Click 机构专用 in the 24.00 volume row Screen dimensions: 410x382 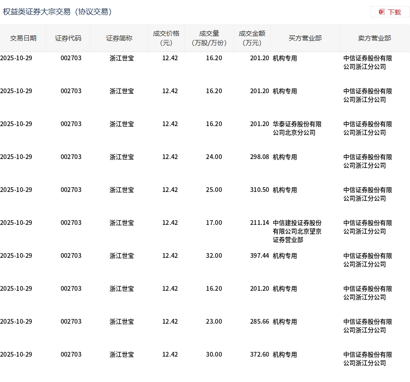coord(285,157)
